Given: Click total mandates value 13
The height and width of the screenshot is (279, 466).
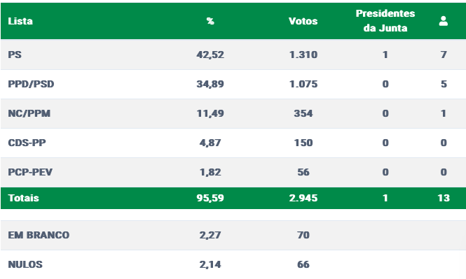Looking at the screenshot, I should (444, 198).
